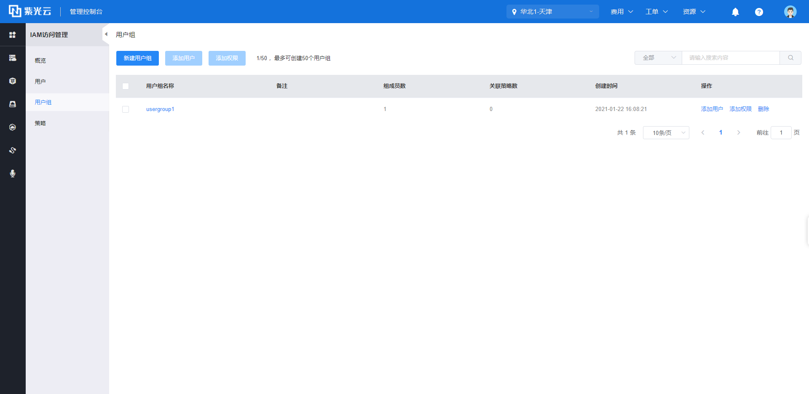Toggle the select-all checkbox in table header
This screenshot has width=809, height=394.
click(126, 86)
